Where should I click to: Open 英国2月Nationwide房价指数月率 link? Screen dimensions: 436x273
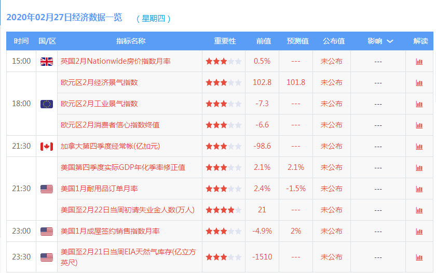[115, 61]
